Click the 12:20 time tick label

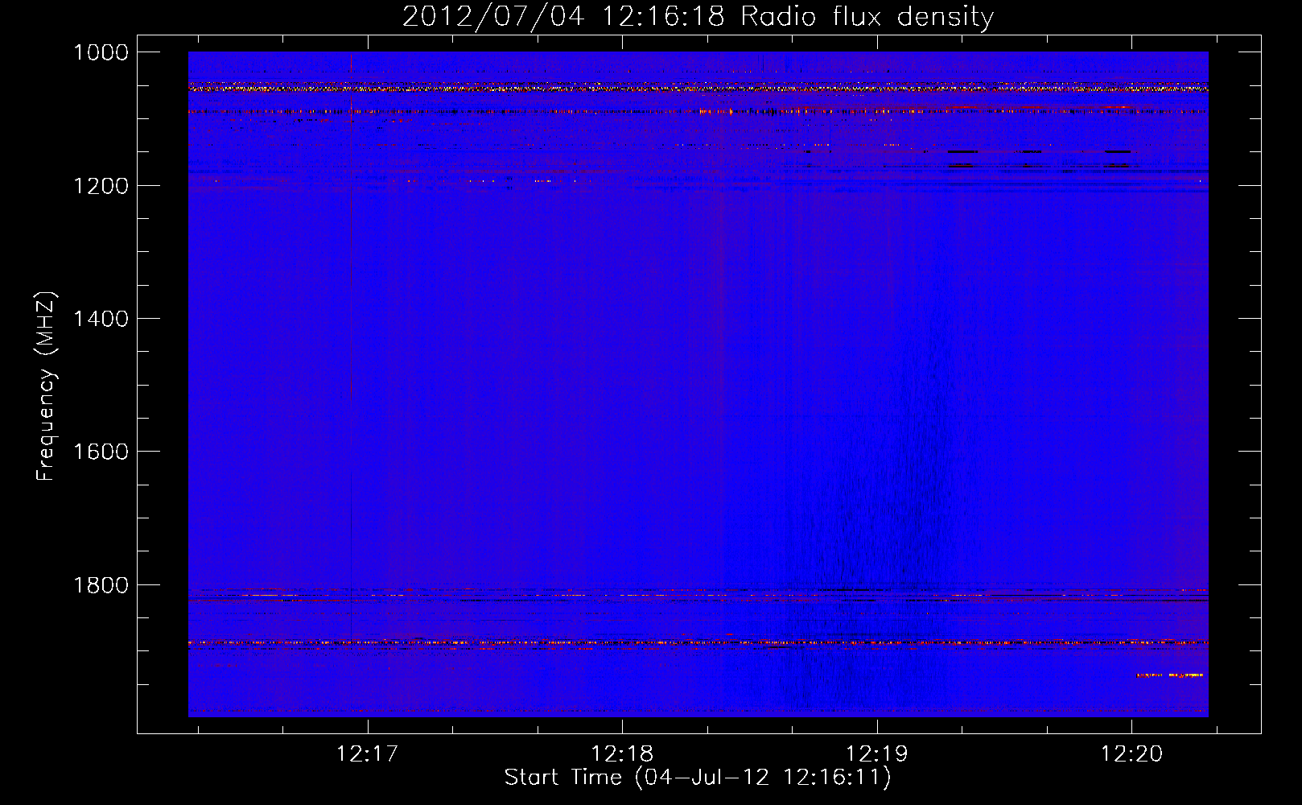[1131, 754]
